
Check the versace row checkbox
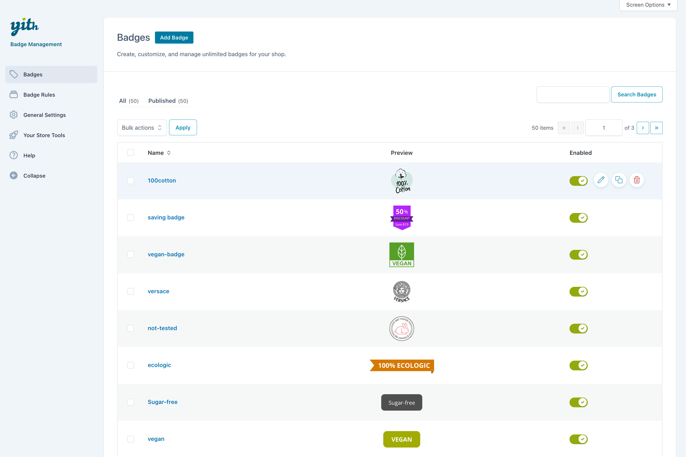click(131, 291)
